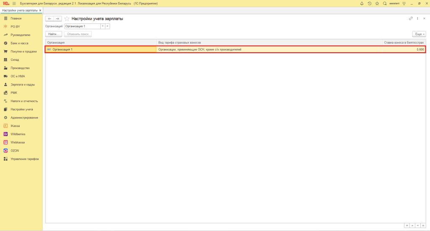Open Банк и касса section

(19, 43)
